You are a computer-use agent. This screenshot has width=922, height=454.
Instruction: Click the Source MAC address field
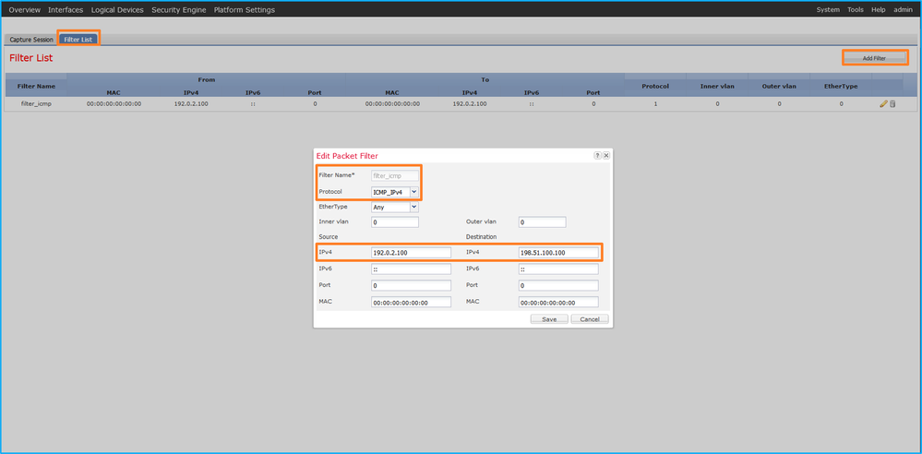[411, 302]
